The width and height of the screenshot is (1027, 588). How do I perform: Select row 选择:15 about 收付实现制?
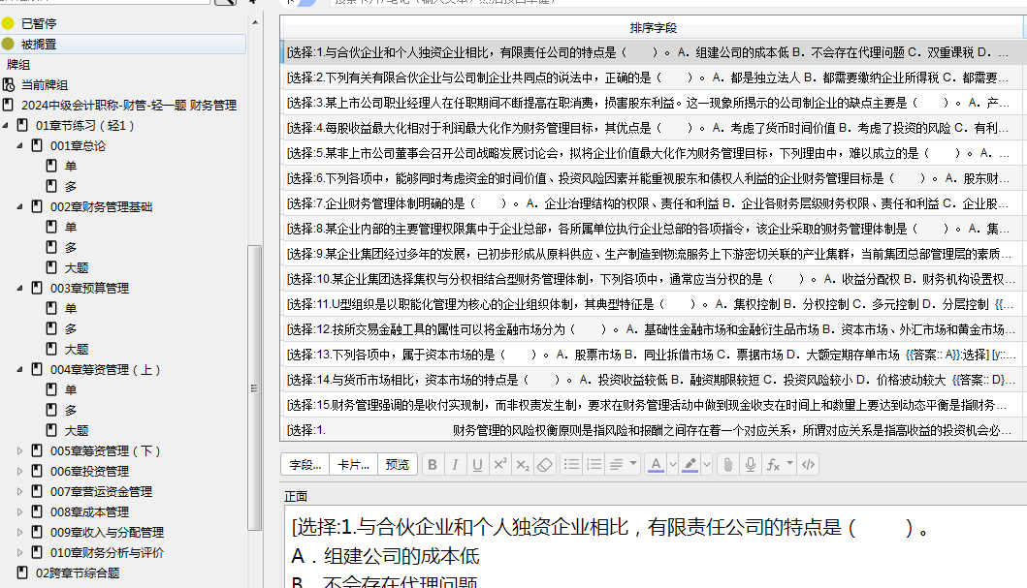653,405
